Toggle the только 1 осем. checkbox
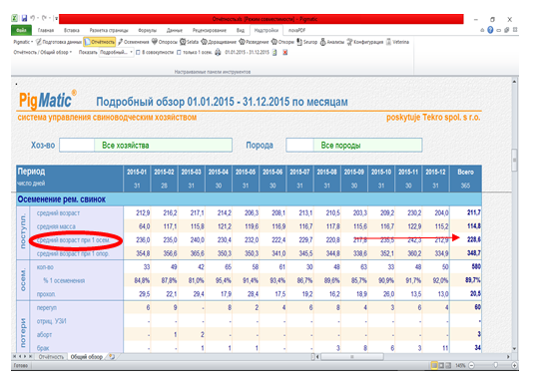The width and height of the screenshot is (534, 382). [179, 53]
